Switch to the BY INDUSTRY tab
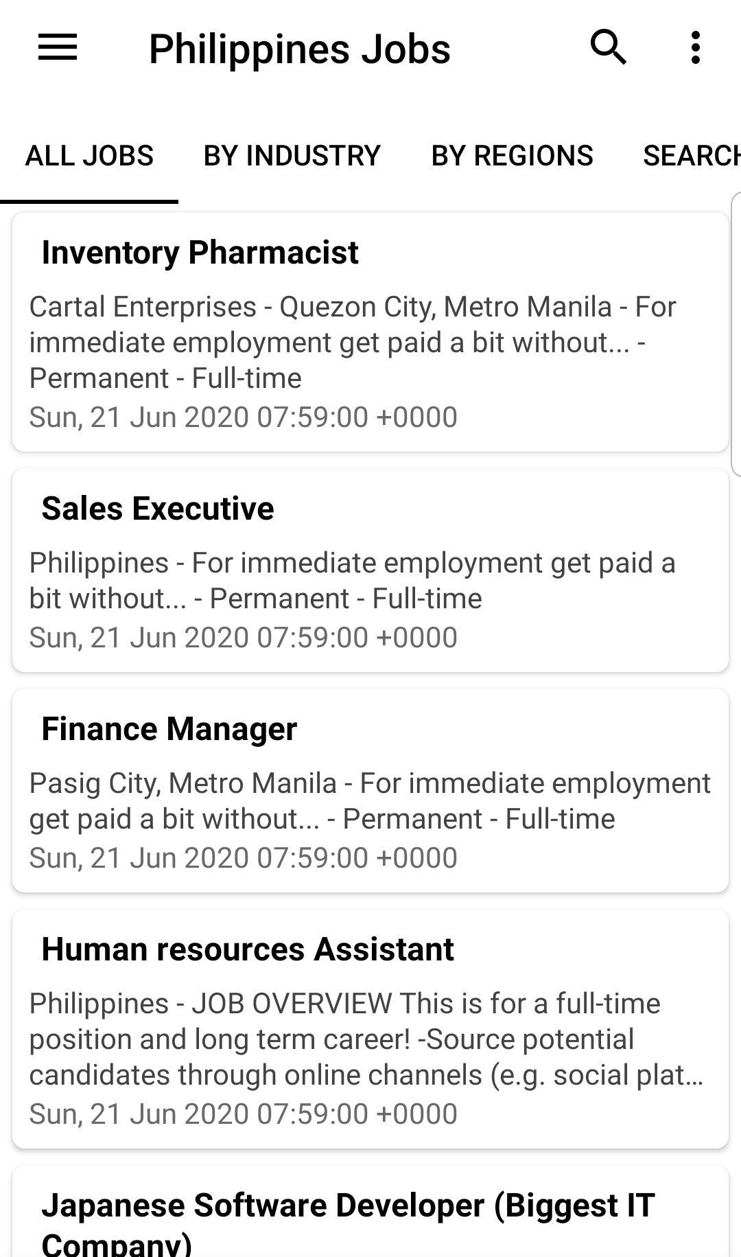 click(x=292, y=156)
